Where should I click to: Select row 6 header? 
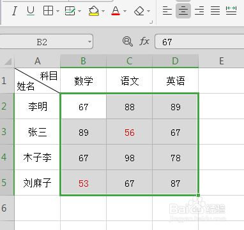point(7,208)
